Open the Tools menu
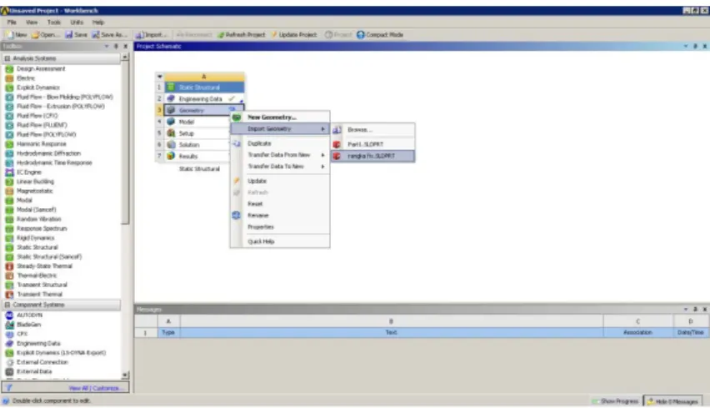Viewport: 710px width, 408px height. pos(54,22)
